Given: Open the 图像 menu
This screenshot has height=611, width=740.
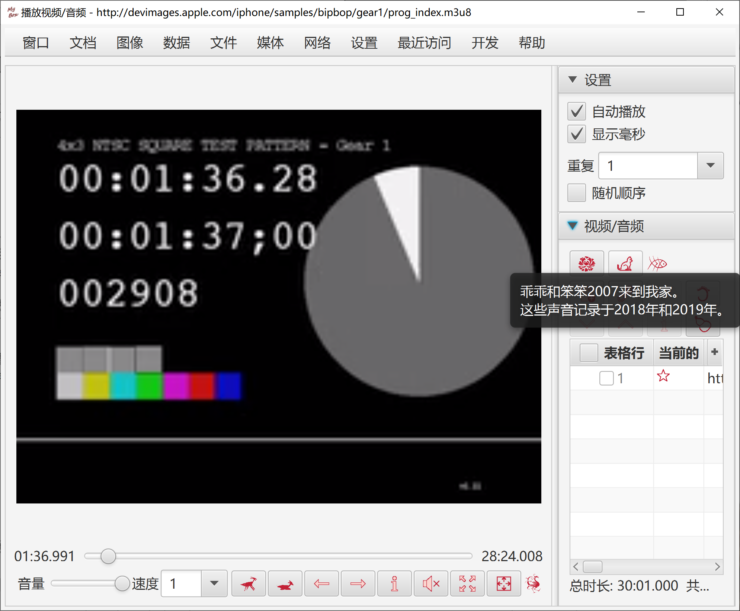Looking at the screenshot, I should (x=129, y=43).
